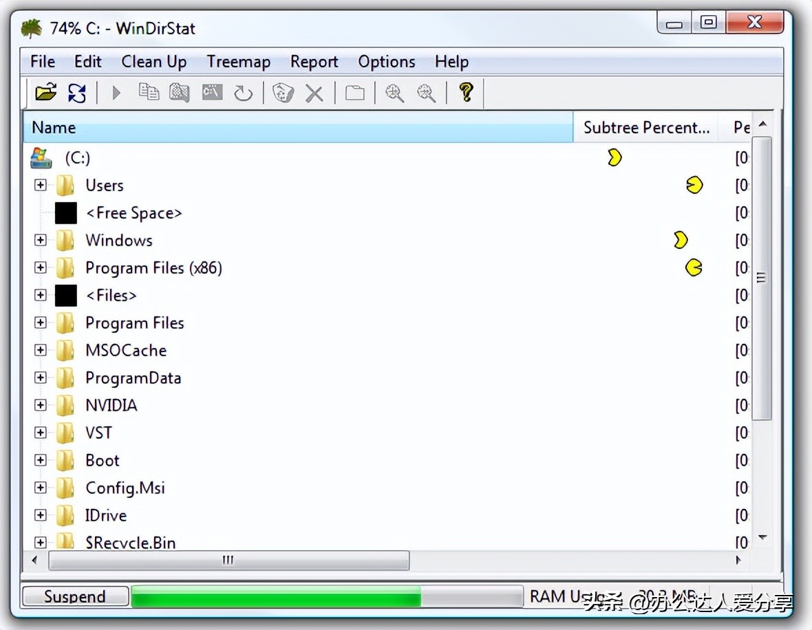Open the Clean Up menu
Screen dimensions: 812x630
tap(153, 62)
